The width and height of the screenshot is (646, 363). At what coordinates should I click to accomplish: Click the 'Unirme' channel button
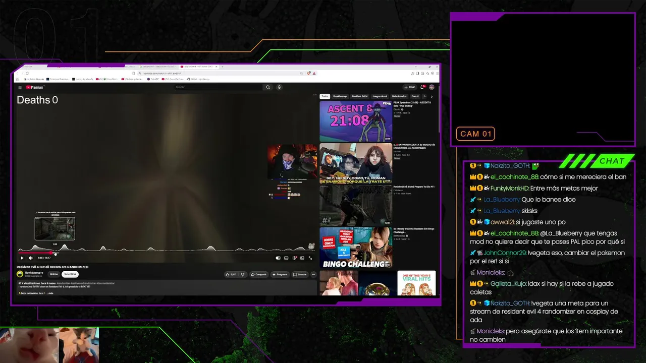click(x=53, y=274)
